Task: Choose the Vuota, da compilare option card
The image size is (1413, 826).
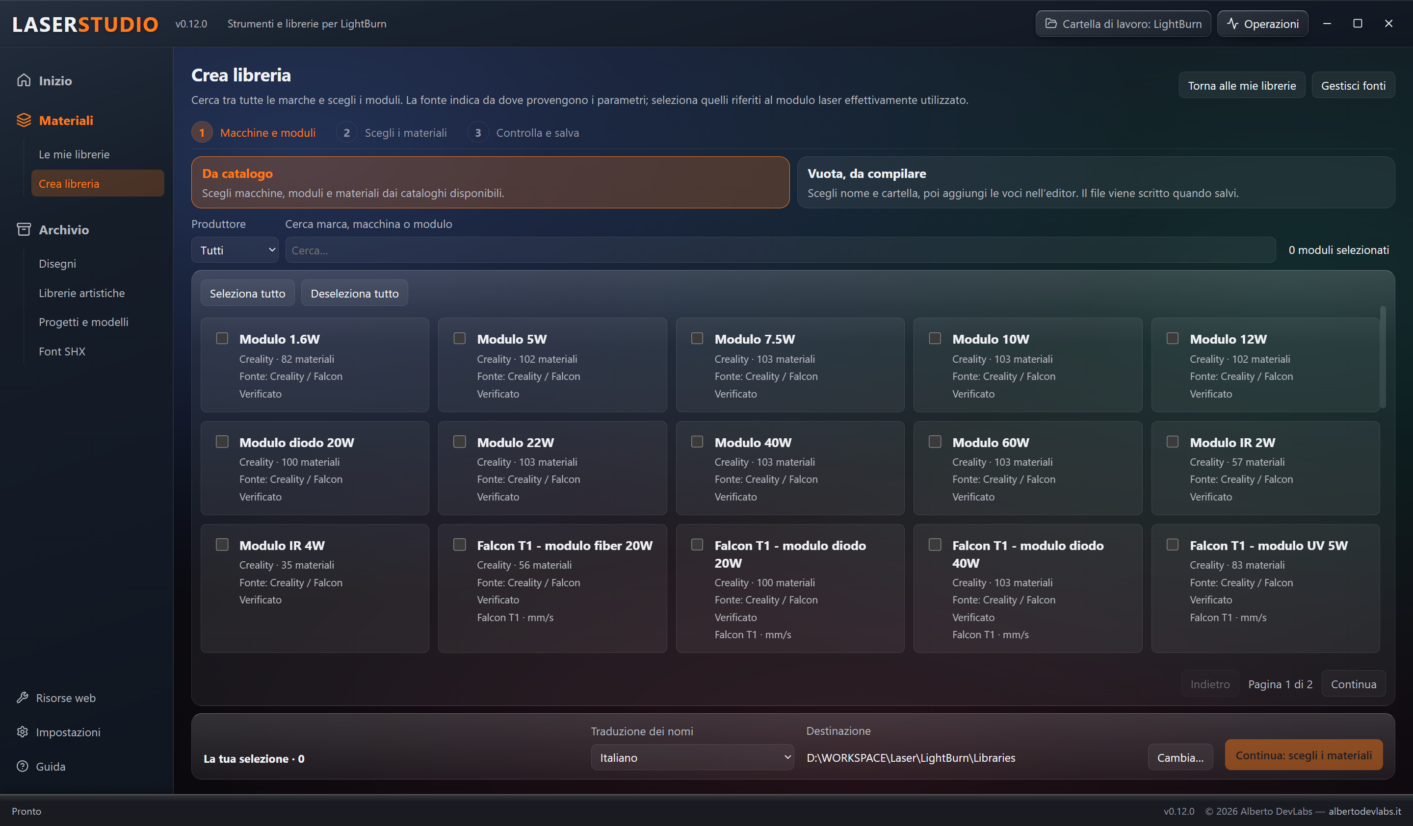Action: 1095,182
